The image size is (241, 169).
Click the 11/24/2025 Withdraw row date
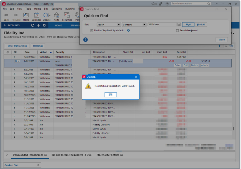pos(30,116)
